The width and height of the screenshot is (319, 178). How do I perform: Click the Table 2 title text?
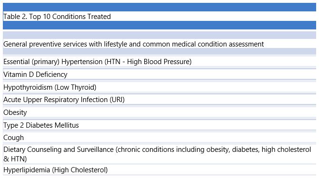[x=57, y=17]
